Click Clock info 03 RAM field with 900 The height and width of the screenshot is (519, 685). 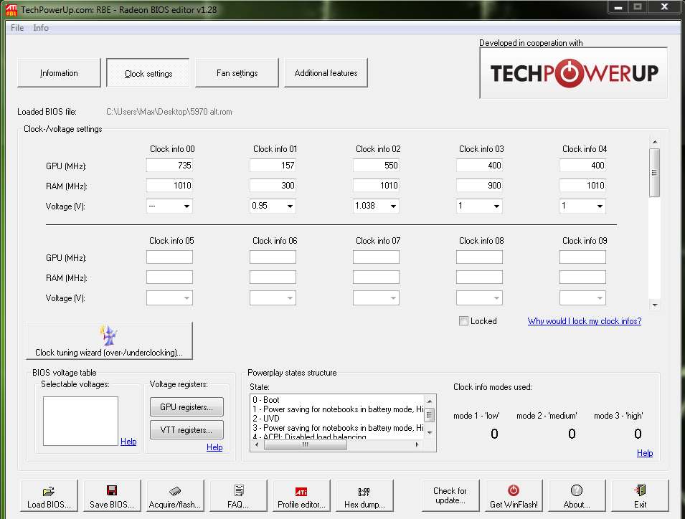tap(479, 186)
